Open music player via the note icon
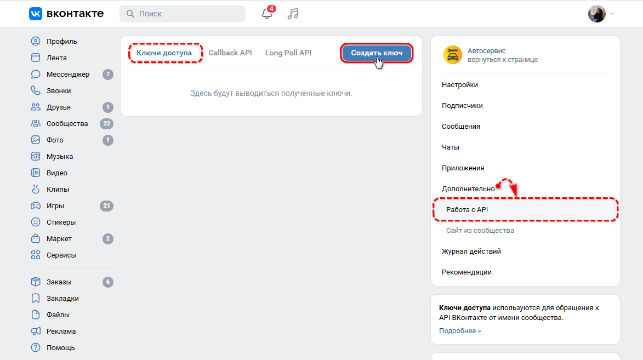Screen dimensions: 643x360 coord(293,14)
